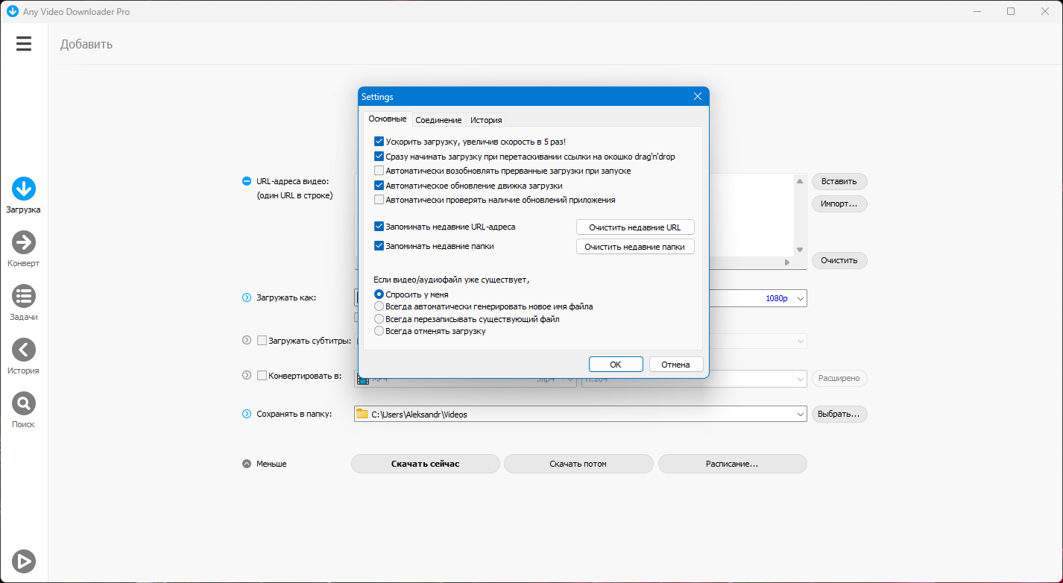Image resolution: width=1063 pixels, height=583 pixels.
Task: Open the Задачи tasks sidebar icon
Action: (24, 296)
